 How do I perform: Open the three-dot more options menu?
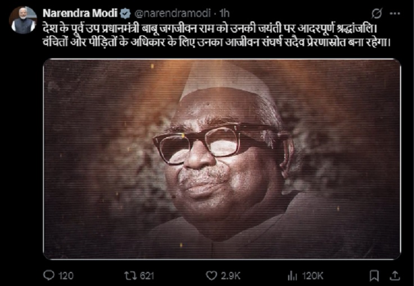point(395,13)
